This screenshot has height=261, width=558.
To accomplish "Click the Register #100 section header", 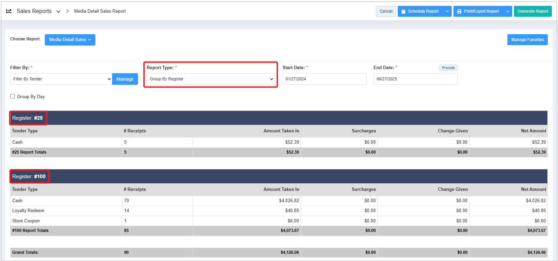I will (x=29, y=177).
